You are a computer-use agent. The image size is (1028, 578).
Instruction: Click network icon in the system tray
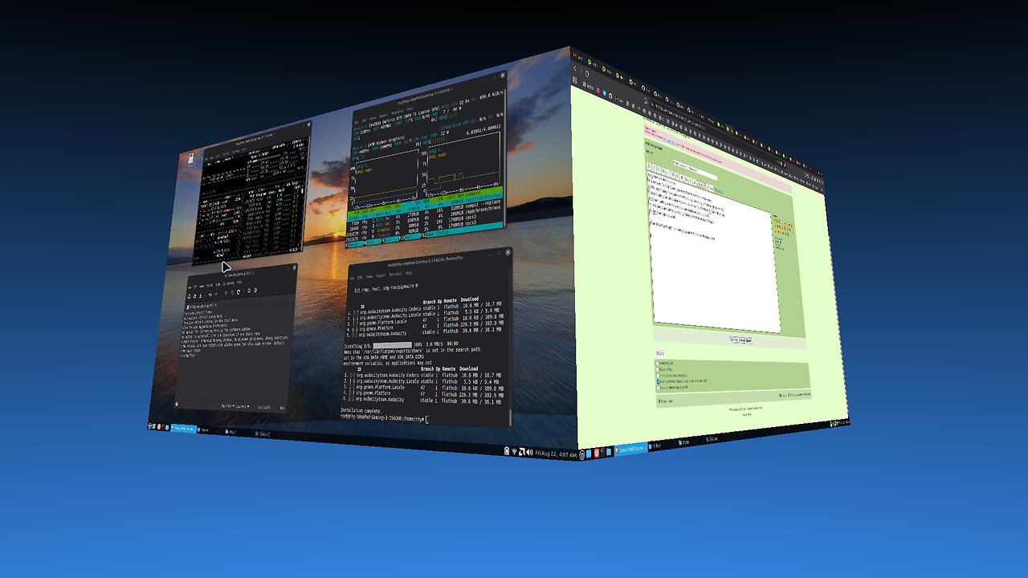(514, 451)
